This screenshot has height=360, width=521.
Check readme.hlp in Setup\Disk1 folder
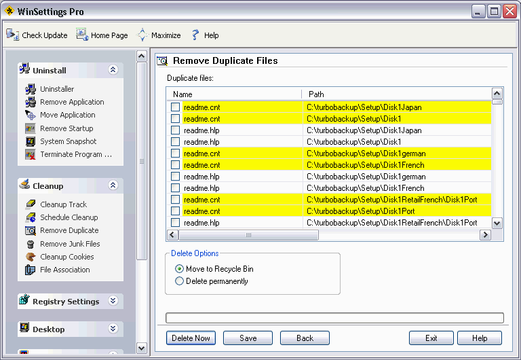point(175,142)
